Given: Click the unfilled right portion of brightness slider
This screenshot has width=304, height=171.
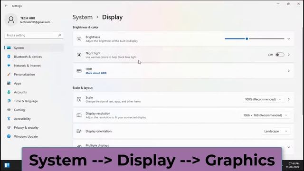Looking at the screenshot, I should 266,39.
